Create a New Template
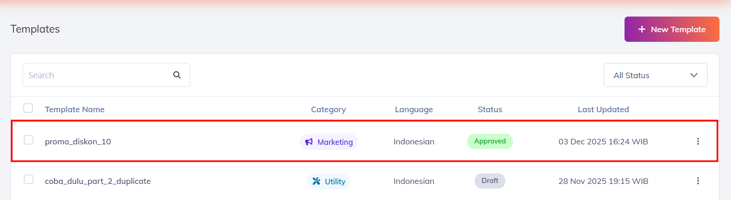Image resolution: width=731 pixels, height=200 pixels. click(672, 29)
